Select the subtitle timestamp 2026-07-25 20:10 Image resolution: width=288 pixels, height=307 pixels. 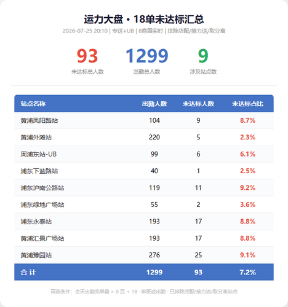point(85,31)
